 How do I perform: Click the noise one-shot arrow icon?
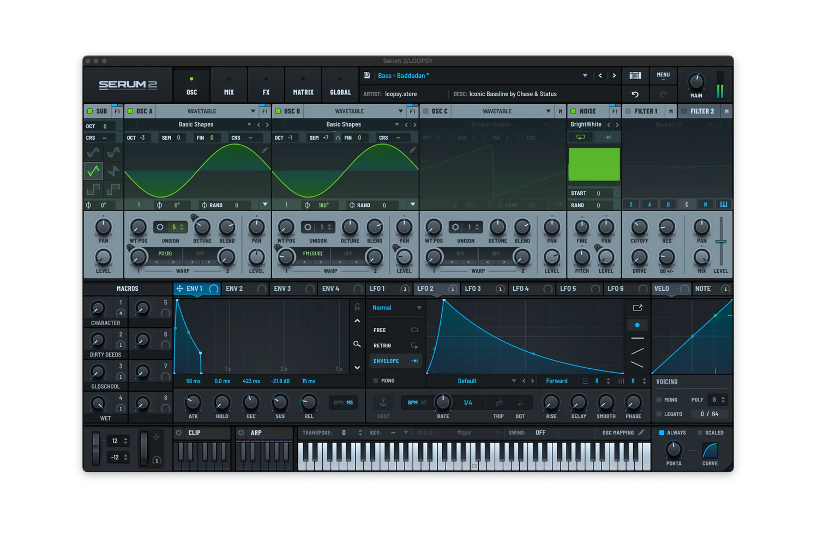(608, 137)
